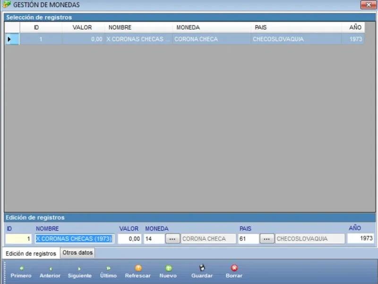
Task: Click the grid cell 1973
Action: tap(353, 39)
